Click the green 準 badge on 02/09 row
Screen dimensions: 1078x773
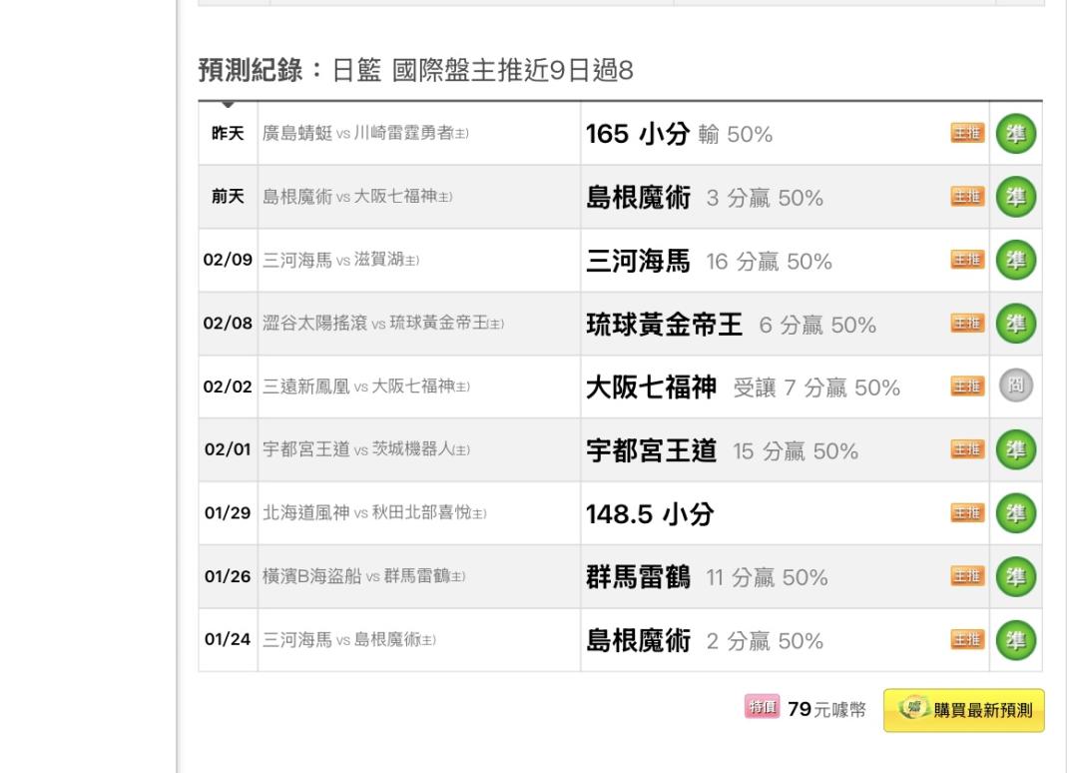[1015, 260]
